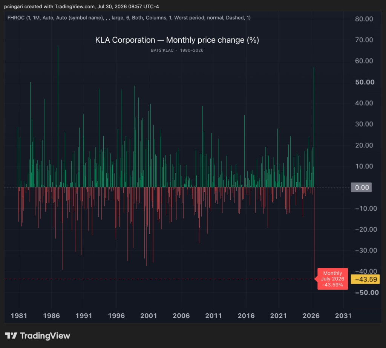
Task: Click the 2011 time axis label
Action: 213,316
